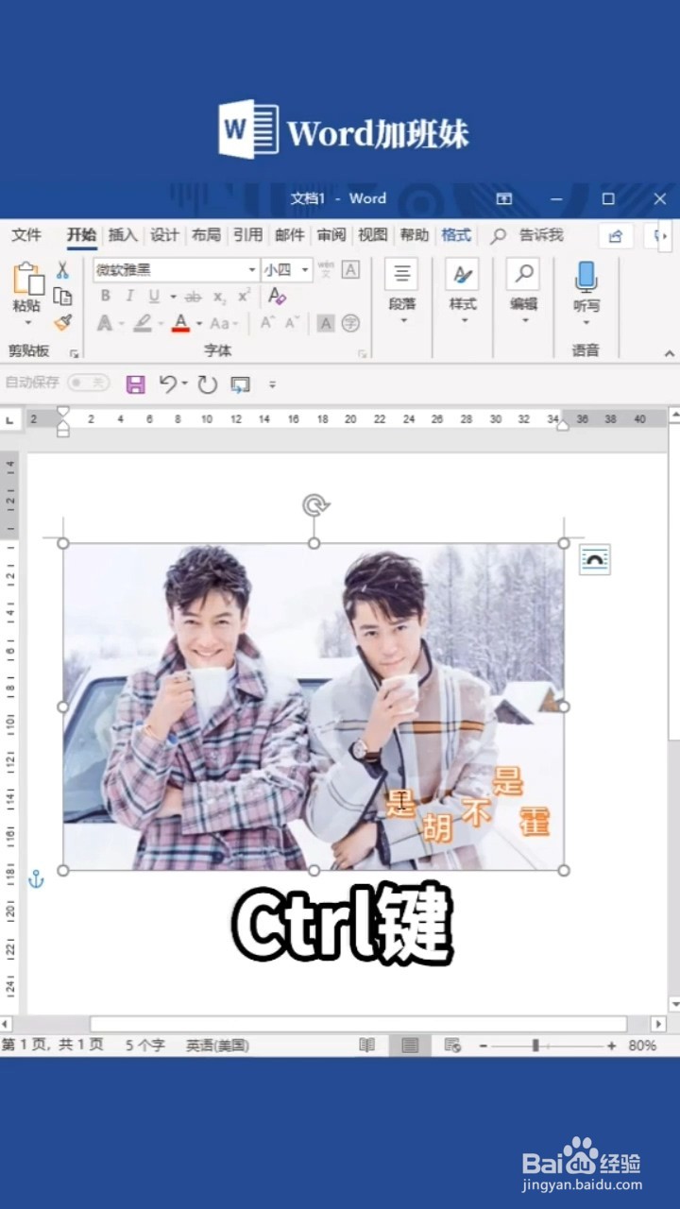Toggle bold formatting
Screen dimensions: 680x1209
click(106, 296)
